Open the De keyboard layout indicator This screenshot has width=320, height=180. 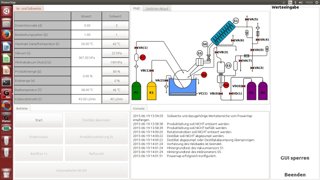290,3
